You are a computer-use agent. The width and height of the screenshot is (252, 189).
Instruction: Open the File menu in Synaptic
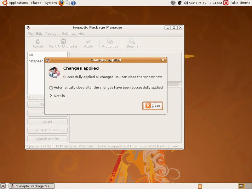(x=30, y=34)
